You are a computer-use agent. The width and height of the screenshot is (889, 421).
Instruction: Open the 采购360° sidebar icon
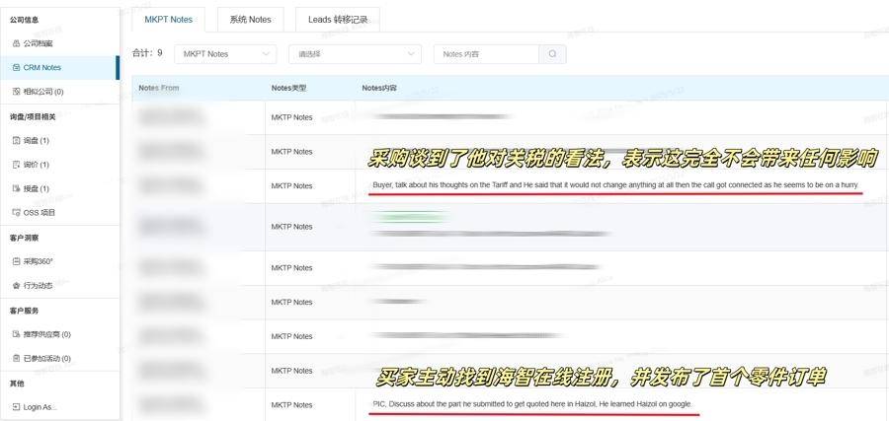tap(16, 261)
